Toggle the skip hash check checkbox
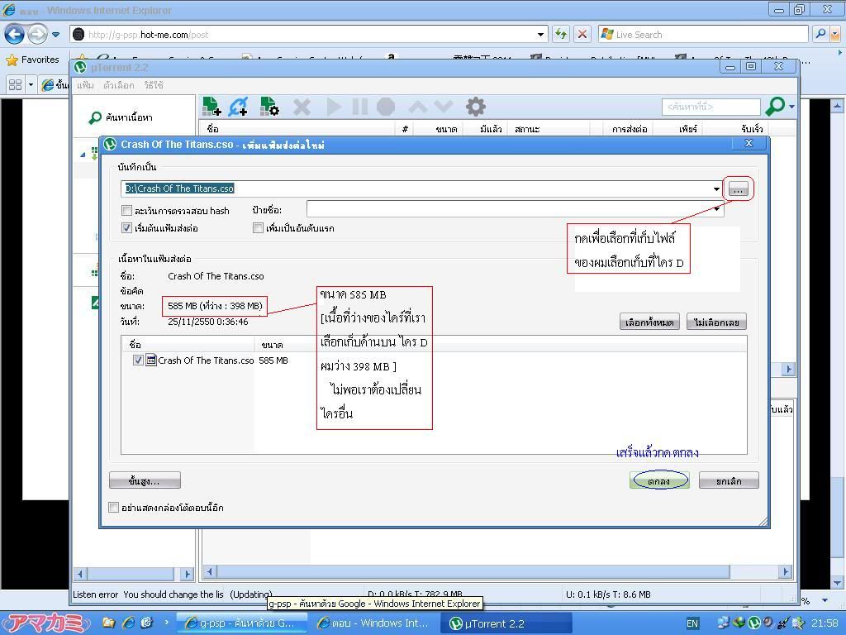846x635 pixels. pos(126,211)
